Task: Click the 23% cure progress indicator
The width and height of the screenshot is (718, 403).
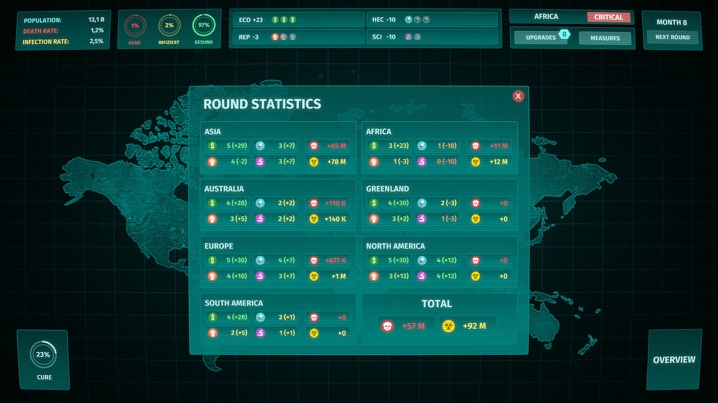Action: (x=43, y=354)
